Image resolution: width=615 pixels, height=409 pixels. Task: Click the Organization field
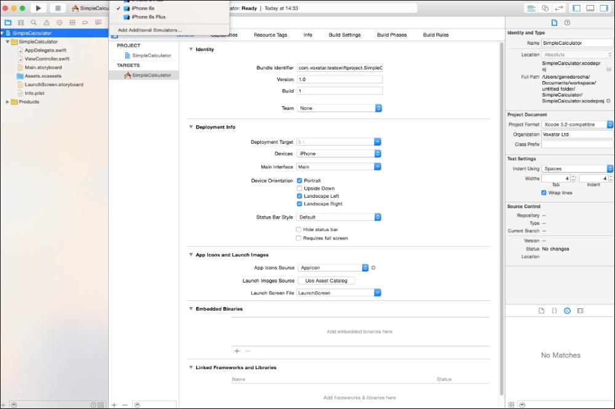coord(577,134)
